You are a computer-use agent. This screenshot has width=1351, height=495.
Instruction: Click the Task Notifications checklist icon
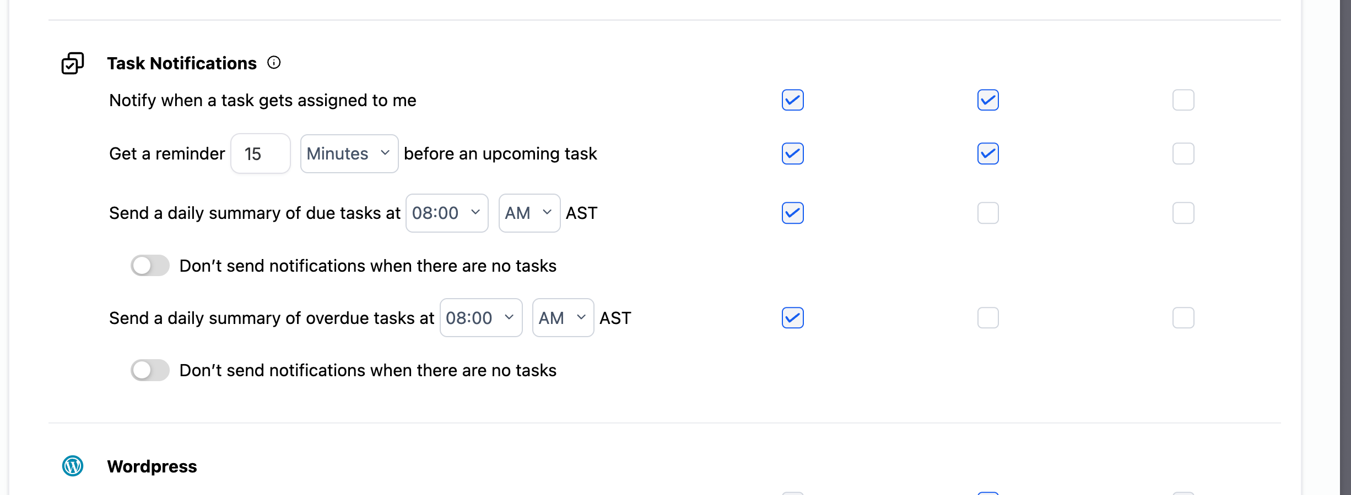tap(73, 63)
